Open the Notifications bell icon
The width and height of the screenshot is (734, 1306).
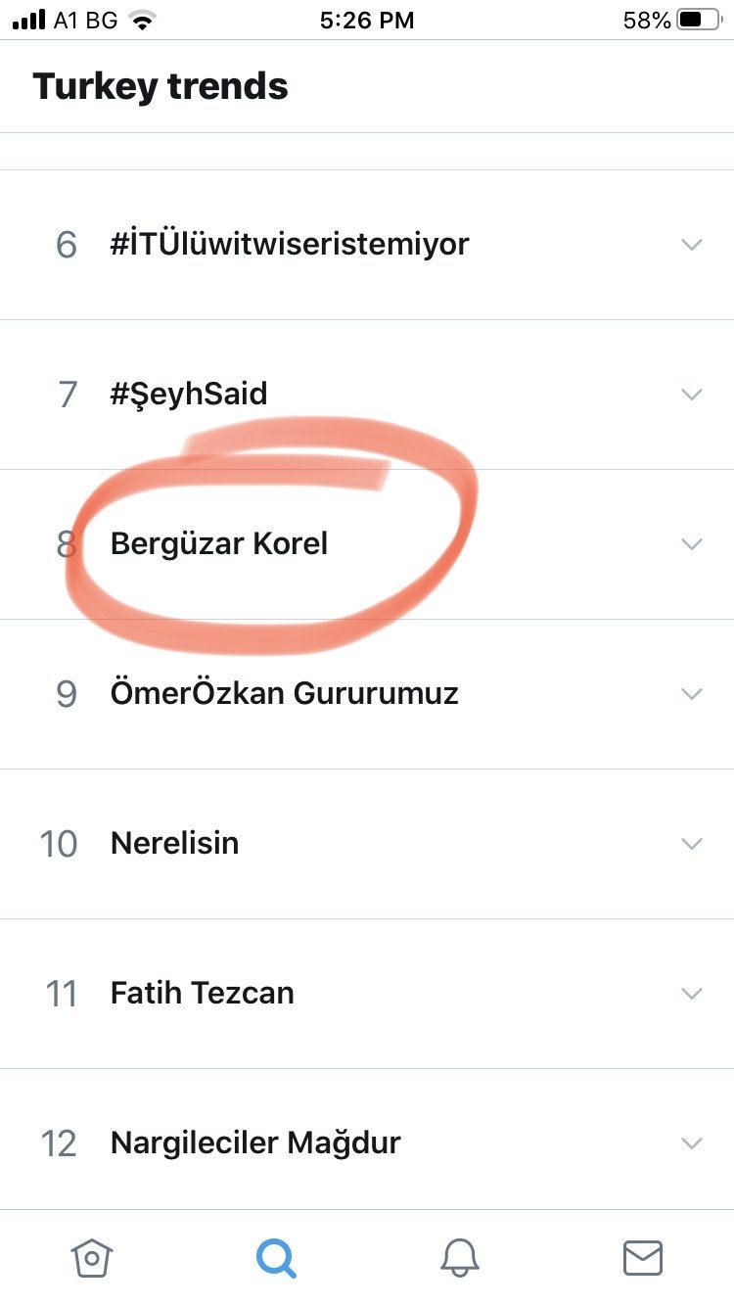[459, 1257]
